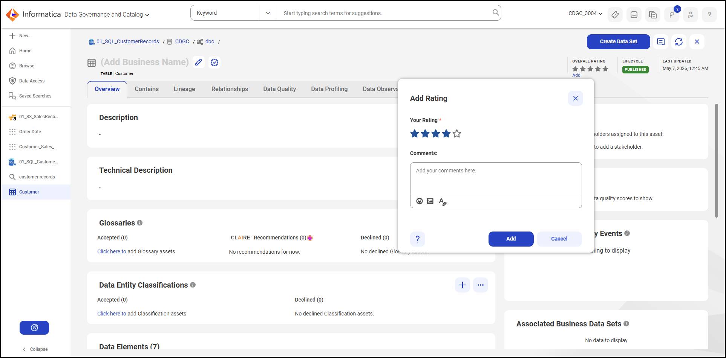Screen dimensions: 726x358
Task: Select the Contains tab
Action: pos(147,89)
